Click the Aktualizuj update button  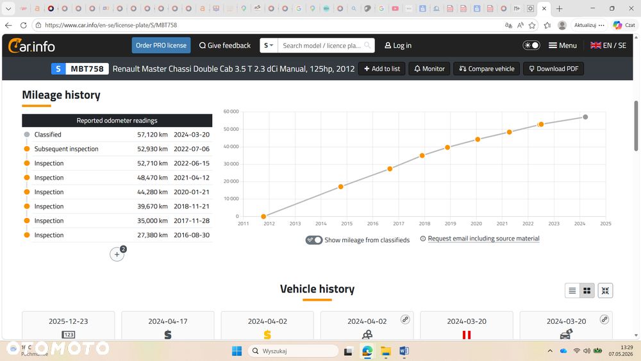[x=588, y=25]
